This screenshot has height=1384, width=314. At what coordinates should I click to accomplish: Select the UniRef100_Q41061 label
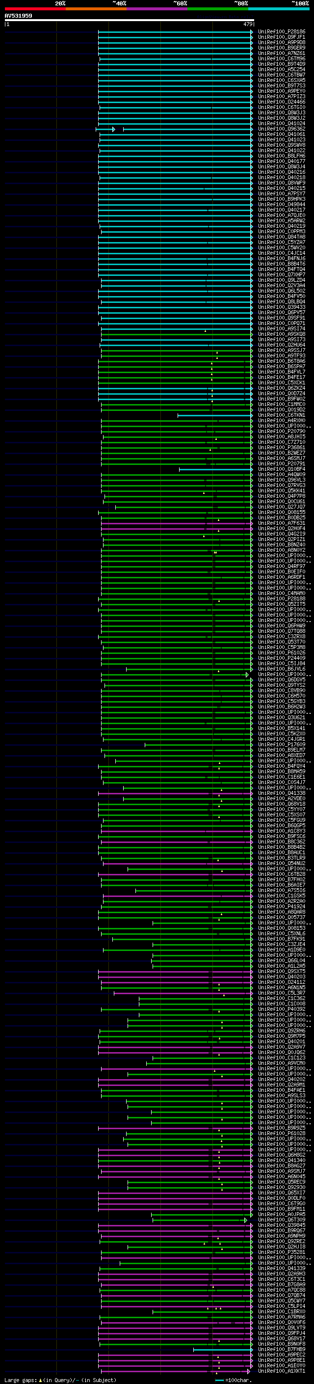[281, 135]
